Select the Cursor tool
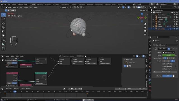This screenshot has height=101, width=179. coord(3,19)
